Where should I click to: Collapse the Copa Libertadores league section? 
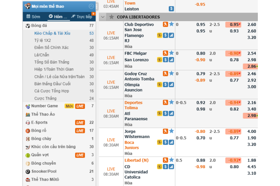coord(103,17)
